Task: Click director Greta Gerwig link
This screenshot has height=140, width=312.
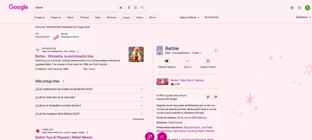Action: pyautogui.click(x=175, y=123)
